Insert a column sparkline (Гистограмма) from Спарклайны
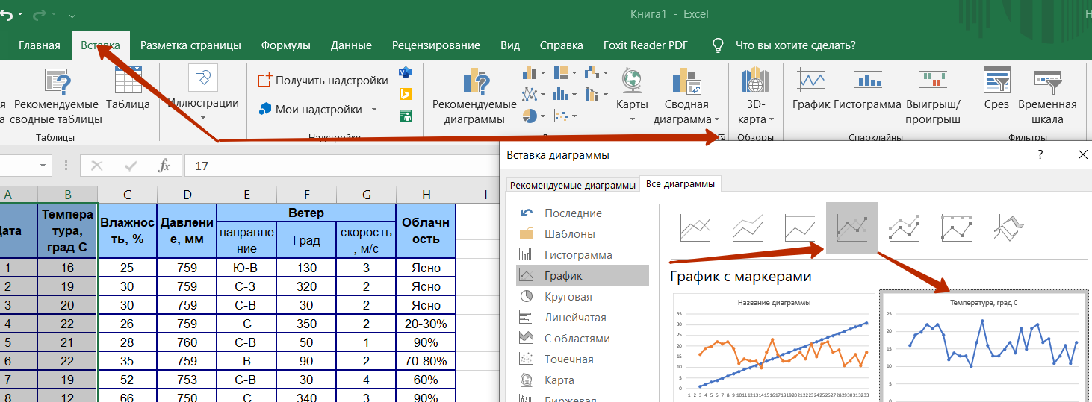 (x=868, y=89)
